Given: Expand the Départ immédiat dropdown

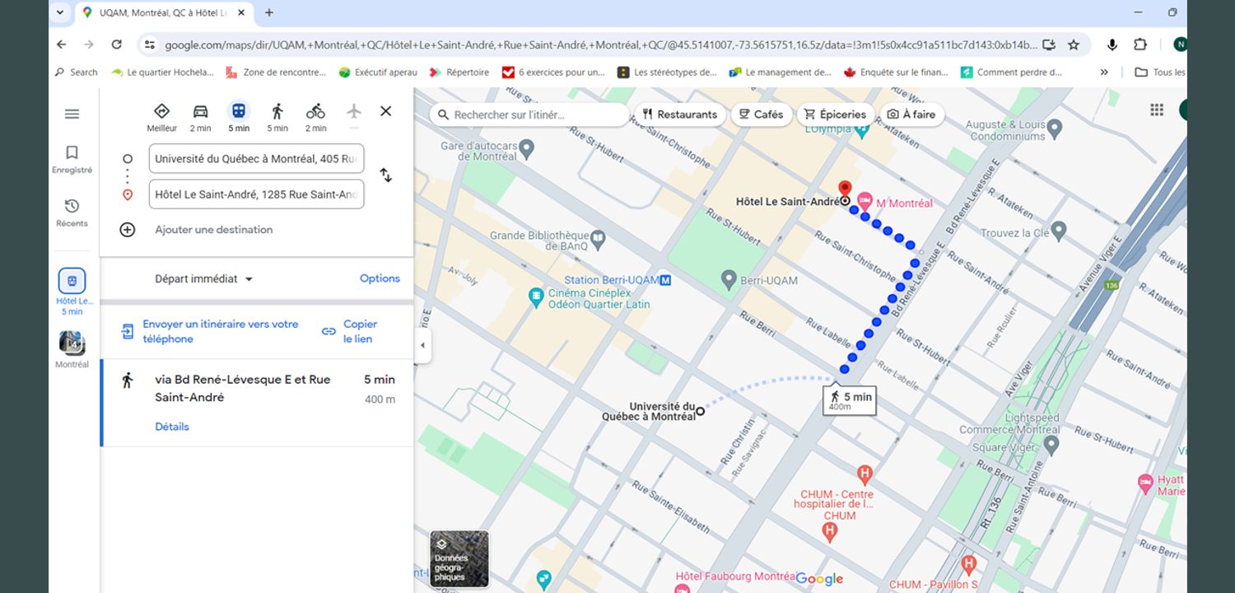Looking at the screenshot, I should point(204,279).
